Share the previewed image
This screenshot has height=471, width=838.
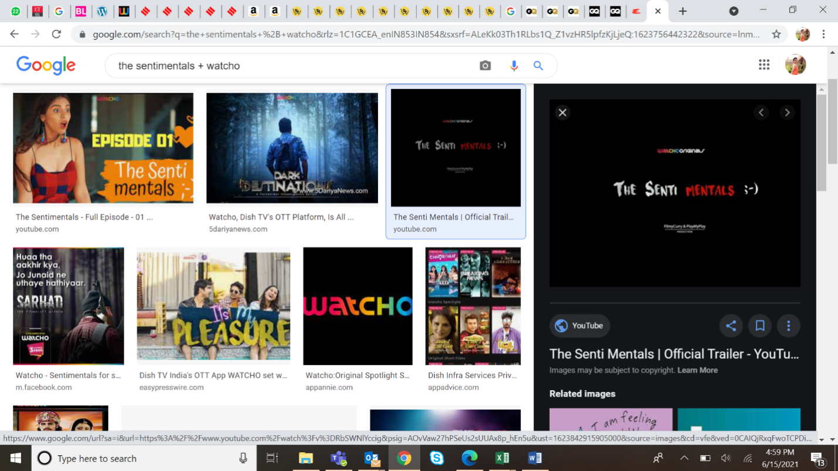click(731, 326)
